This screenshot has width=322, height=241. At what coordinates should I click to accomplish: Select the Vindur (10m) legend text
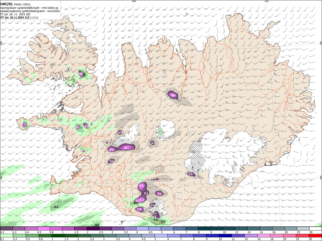[x=22, y=4]
